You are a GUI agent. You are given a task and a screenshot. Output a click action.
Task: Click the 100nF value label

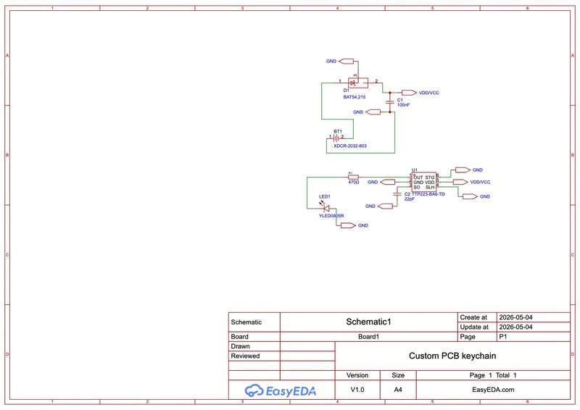click(x=403, y=104)
